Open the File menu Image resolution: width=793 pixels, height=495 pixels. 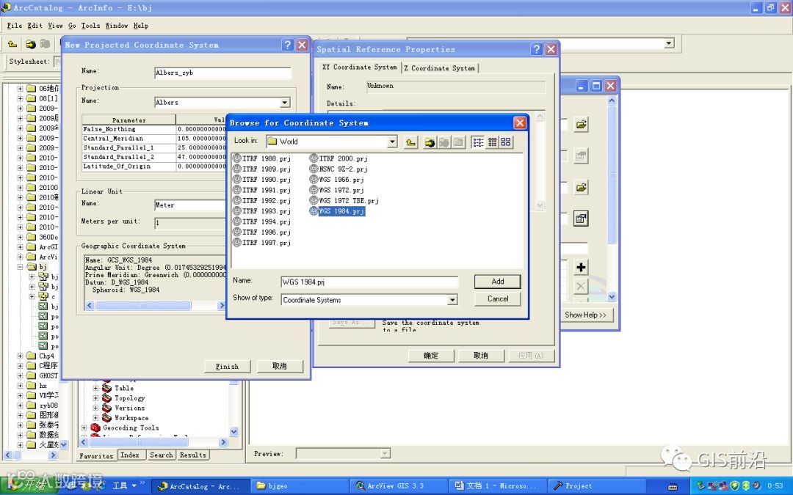click(x=14, y=26)
